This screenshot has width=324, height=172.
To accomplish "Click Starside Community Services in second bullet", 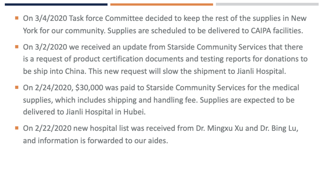I will click(217, 47).
